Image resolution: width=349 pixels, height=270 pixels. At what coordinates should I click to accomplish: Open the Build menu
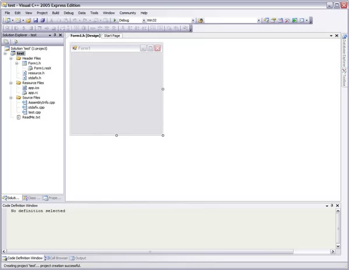tap(55, 12)
